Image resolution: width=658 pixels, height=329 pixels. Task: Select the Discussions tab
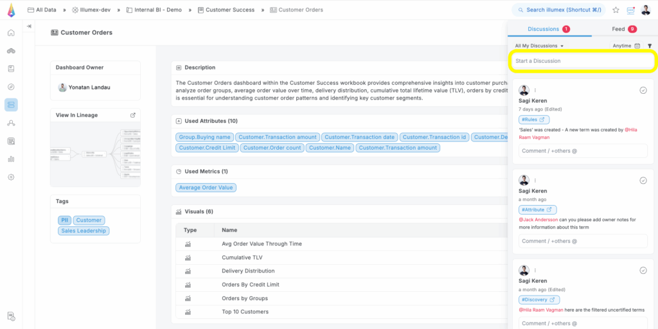point(547,29)
